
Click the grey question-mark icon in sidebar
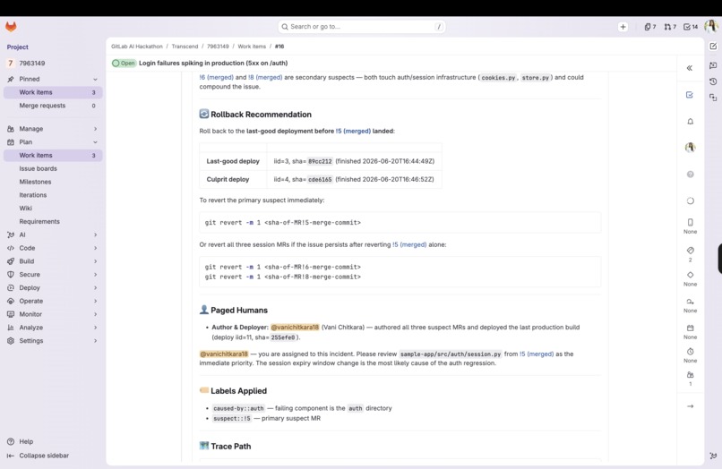click(x=691, y=175)
